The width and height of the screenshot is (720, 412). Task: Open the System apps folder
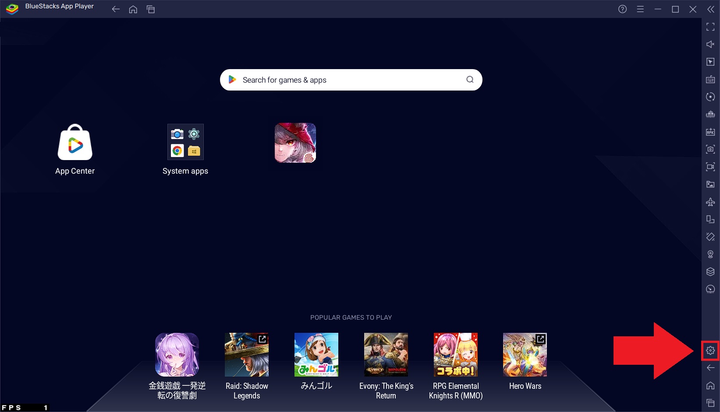(185, 150)
